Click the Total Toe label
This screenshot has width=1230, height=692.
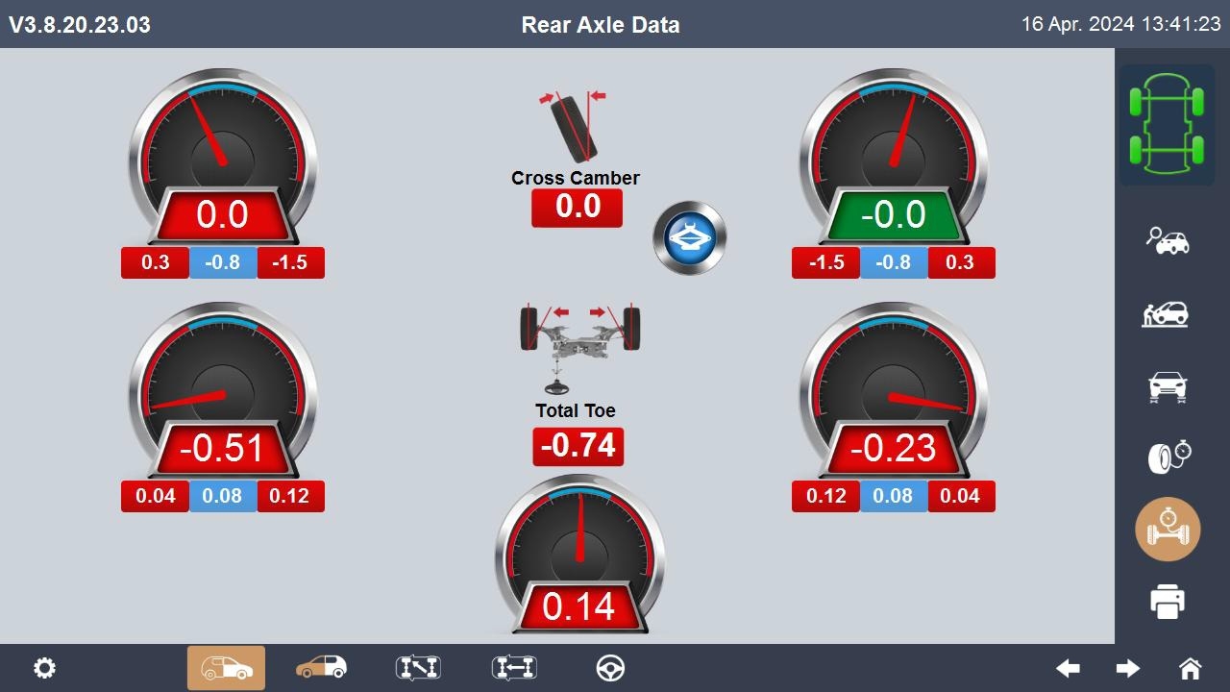tap(576, 410)
